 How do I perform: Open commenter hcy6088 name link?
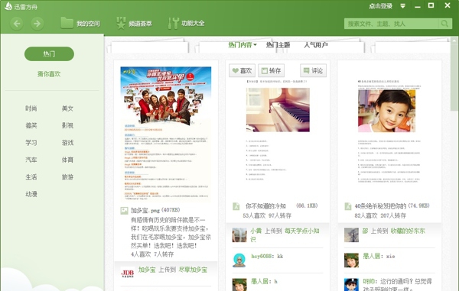(x=262, y=256)
